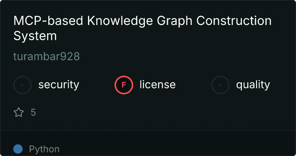296x156 pixels.
Task: Click the letter F in the license badge
Action: tap(124, 85)
